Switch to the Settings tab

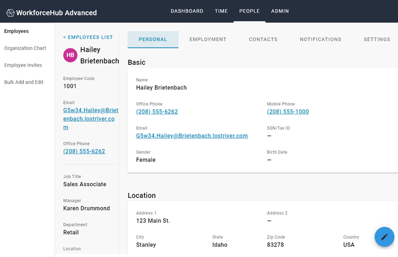coord(377,39)
